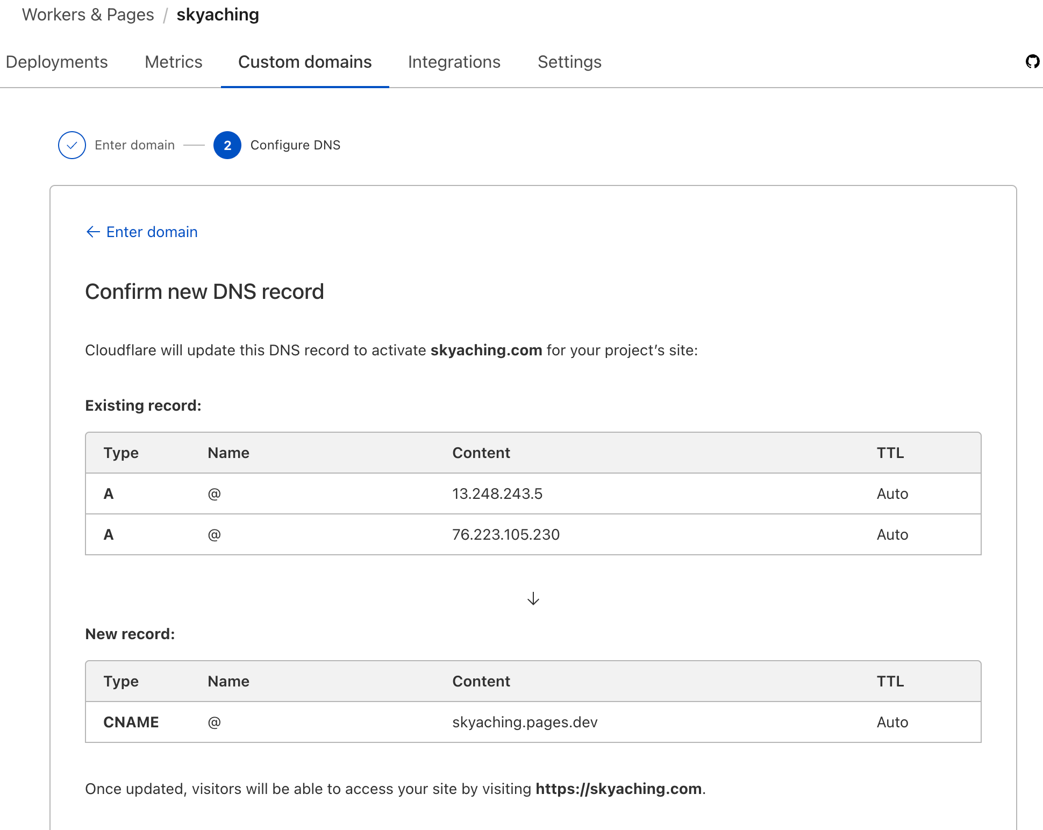The height and width of the screenshot is (830, 1043).
Task: Click the https://skyaching.com URL text
Action: (619, 789)
